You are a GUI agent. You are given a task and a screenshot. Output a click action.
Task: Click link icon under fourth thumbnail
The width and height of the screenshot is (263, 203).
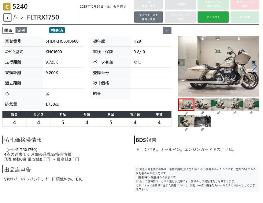235,113
